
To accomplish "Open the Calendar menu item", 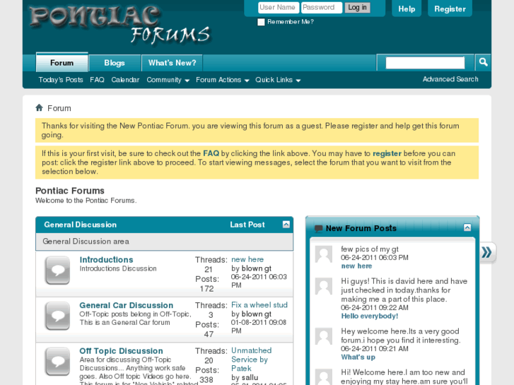I will (x=125, y=80).
